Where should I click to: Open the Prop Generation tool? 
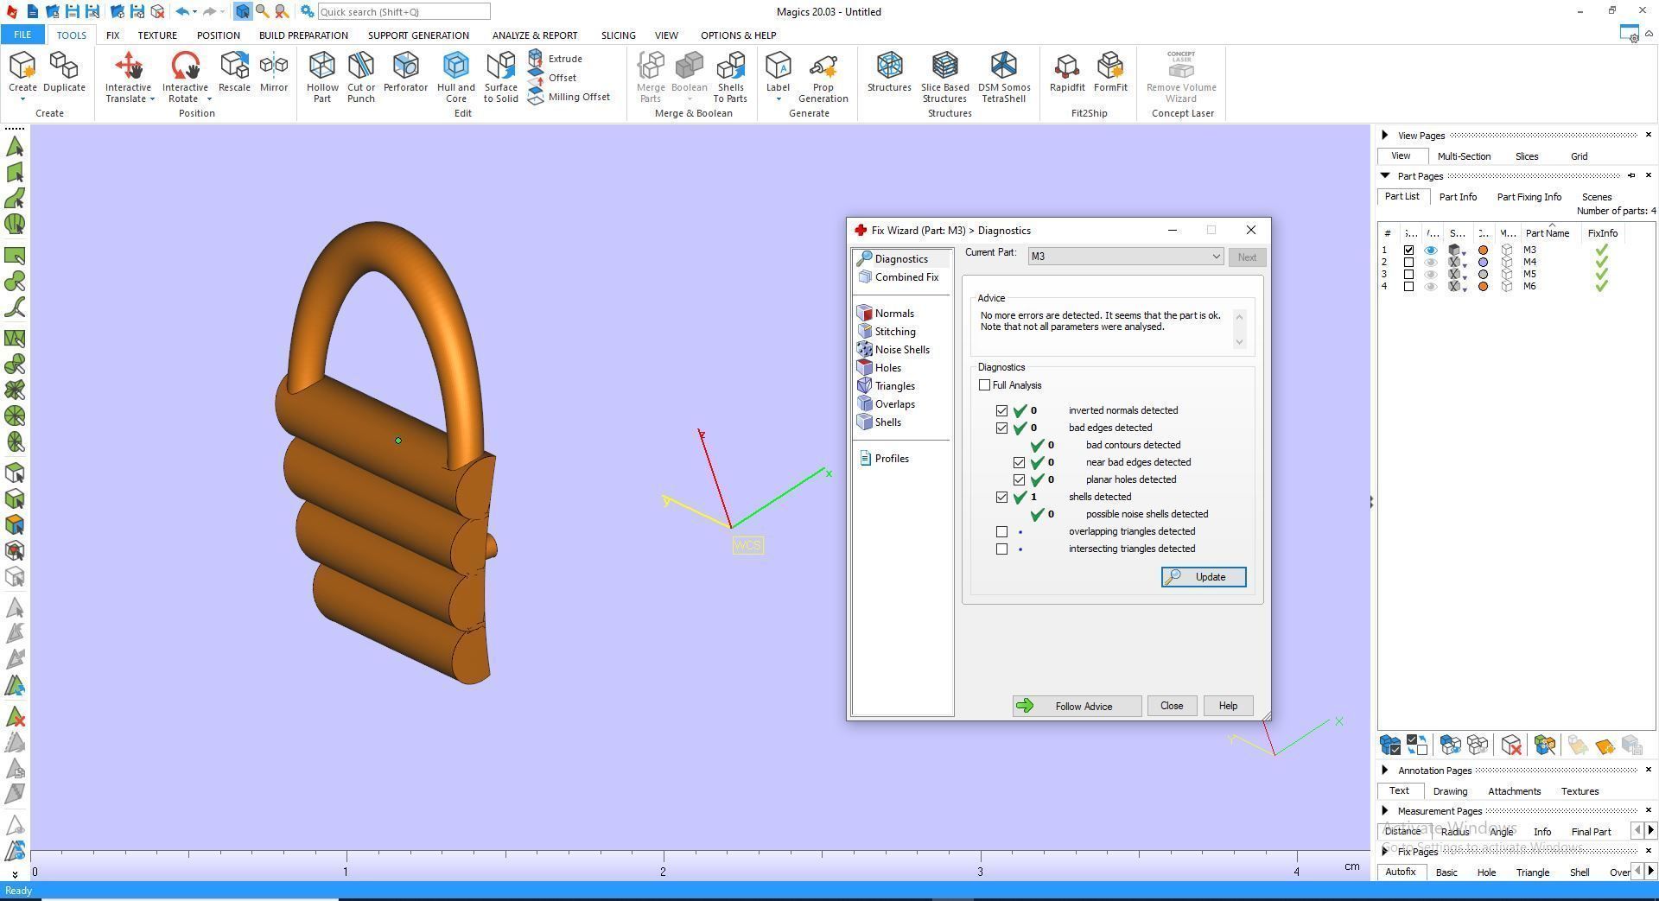(x=823, y=77)
